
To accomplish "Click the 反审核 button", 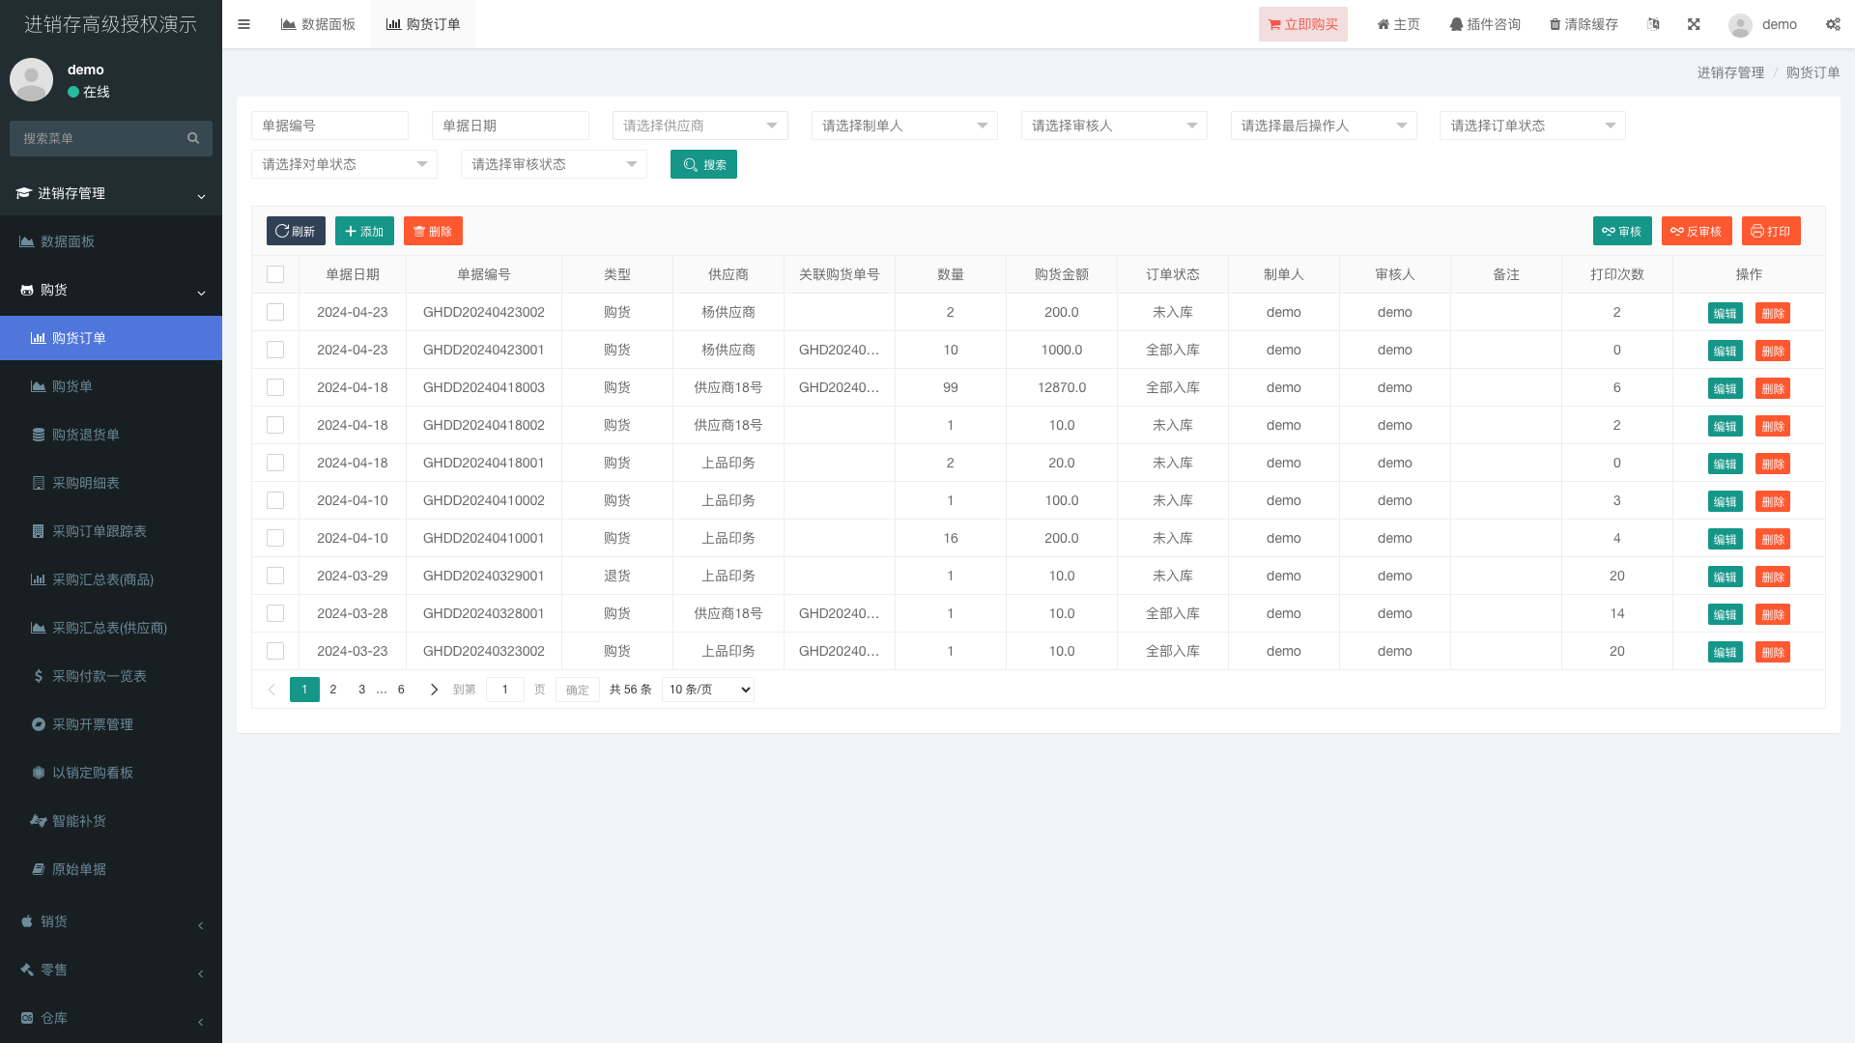I will pos(1696,231).
